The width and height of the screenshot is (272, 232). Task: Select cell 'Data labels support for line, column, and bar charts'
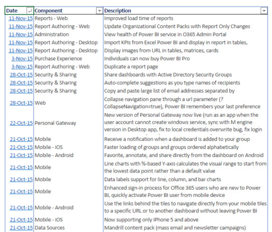pos(186,179)
